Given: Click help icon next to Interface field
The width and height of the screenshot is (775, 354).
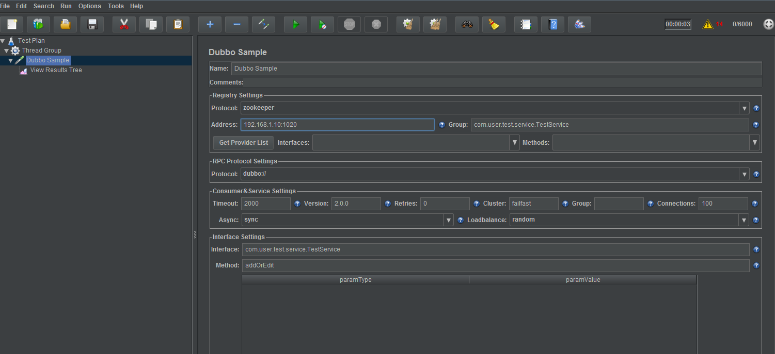Looking at the screenshot, I should click(x=756, y=249).
